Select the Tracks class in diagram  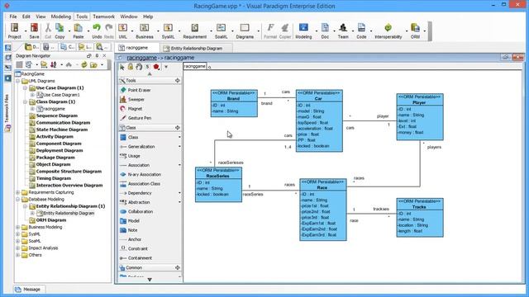pyautogui.click(x=420, y=218)
